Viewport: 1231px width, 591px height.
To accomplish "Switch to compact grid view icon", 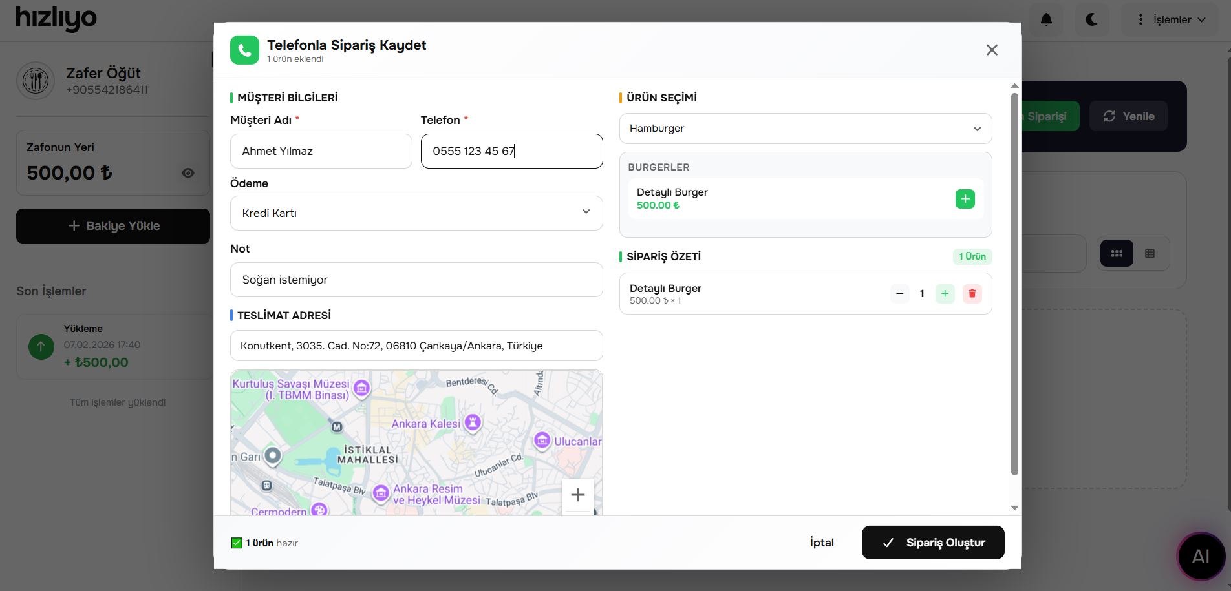I will pos(1117,254).
